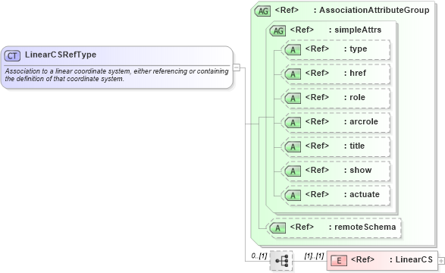Select the arcrole attribute label
Screen dimensions: 445x273
[364, 121]
